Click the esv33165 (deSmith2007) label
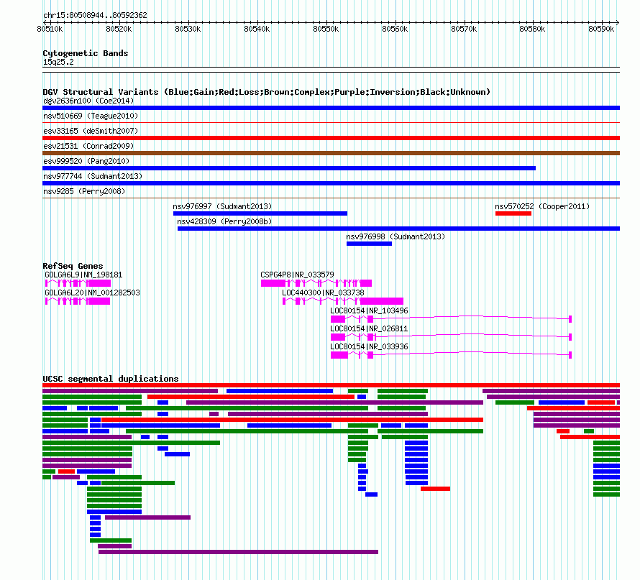640x580 pixels. [x=91, y=131]
